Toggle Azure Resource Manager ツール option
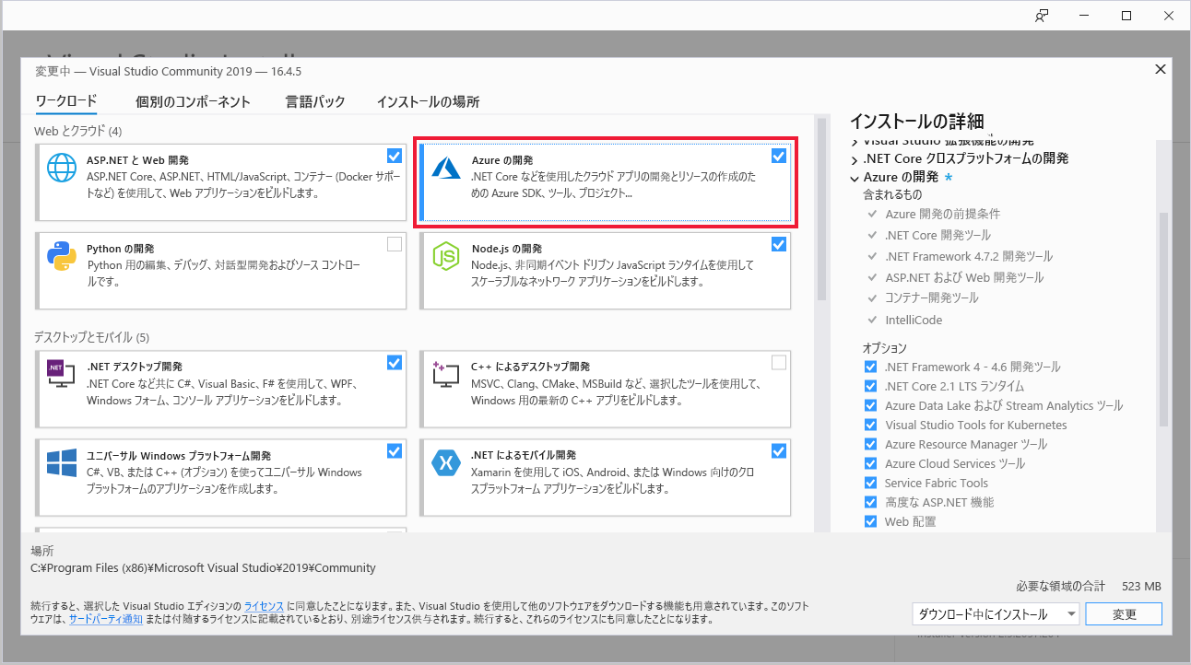 coord(871,444)
